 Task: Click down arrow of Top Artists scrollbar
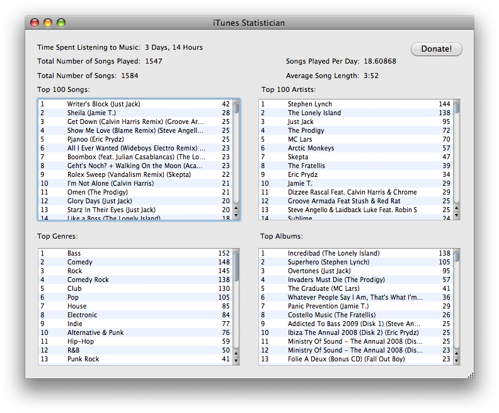point(456,215)
